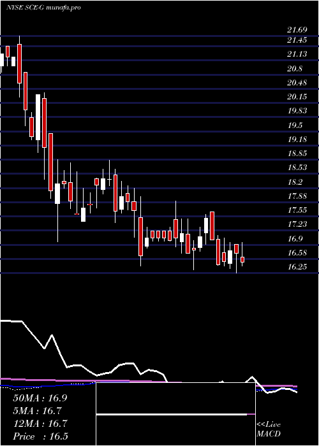The image size is (319, 446).
Task: Click the 50MA : 16.9 reading
Action: 40,398
